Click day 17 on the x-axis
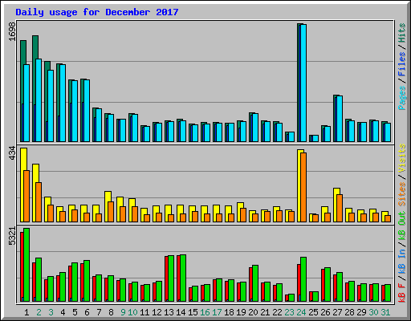This screenshot has width=411, height=321. (217, 312)
